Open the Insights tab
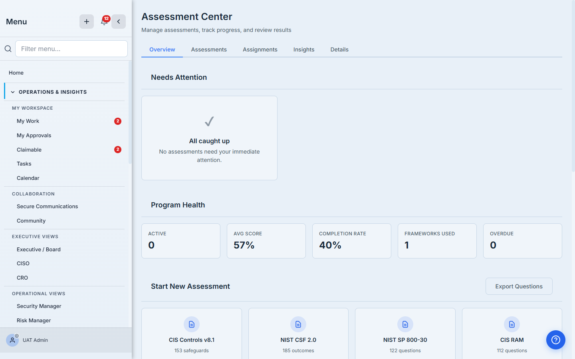The height and width of the screenshot is (359, 575). point(304,49)
